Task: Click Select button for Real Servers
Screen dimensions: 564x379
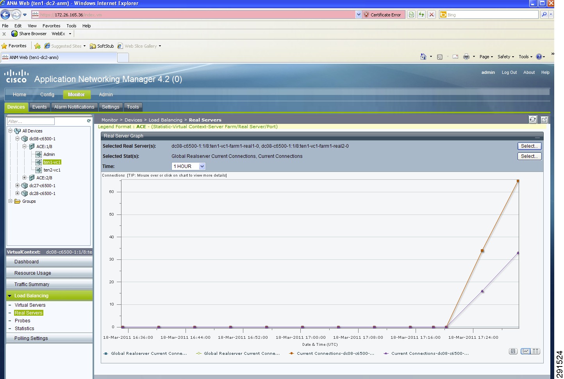Action: 530,146
